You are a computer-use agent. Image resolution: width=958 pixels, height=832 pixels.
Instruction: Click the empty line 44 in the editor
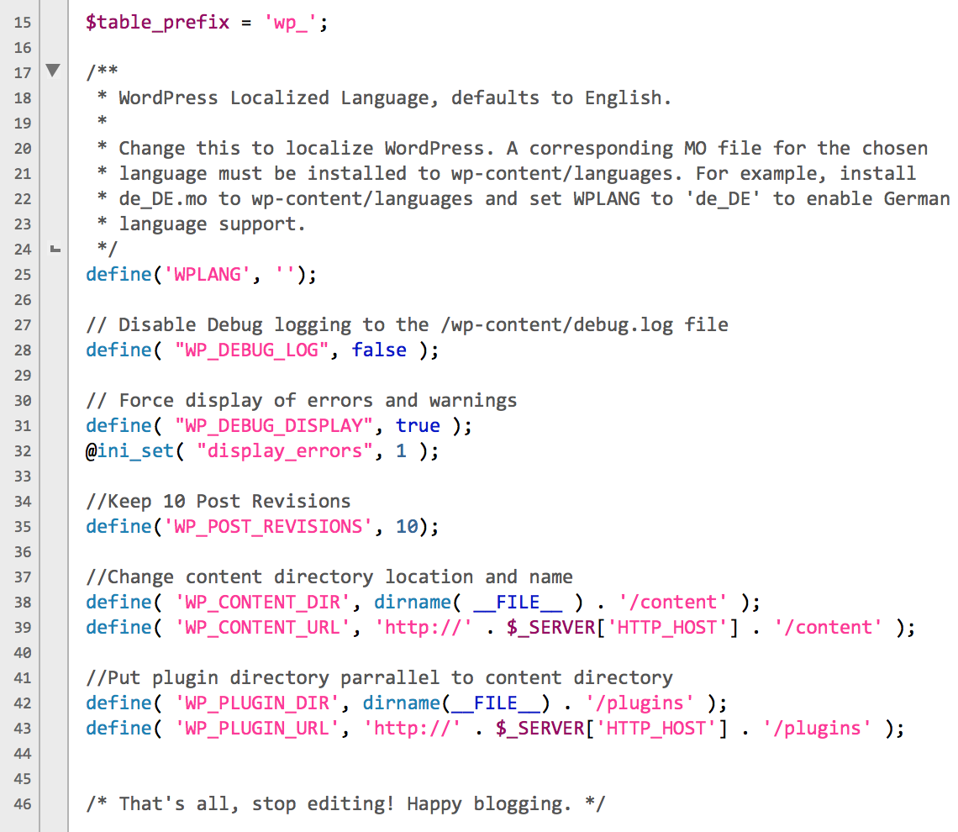click(512, 754)
